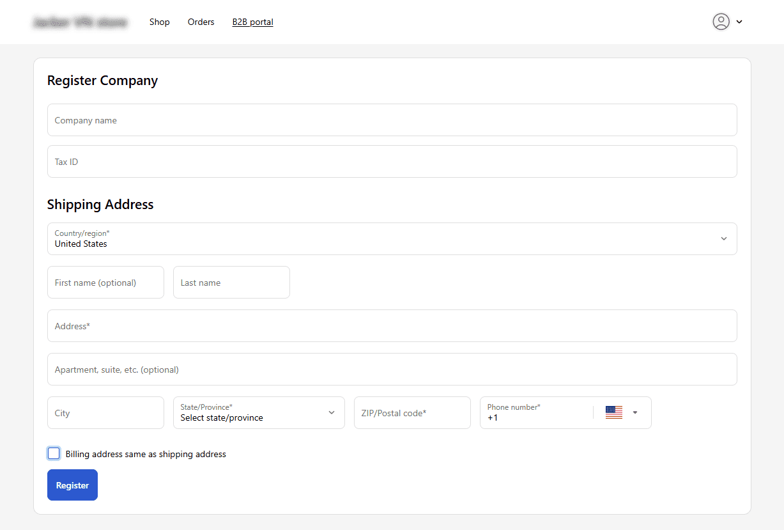Switch to the Orders page
This screenshot has width=784, height=530.
[x=201, y=21]
